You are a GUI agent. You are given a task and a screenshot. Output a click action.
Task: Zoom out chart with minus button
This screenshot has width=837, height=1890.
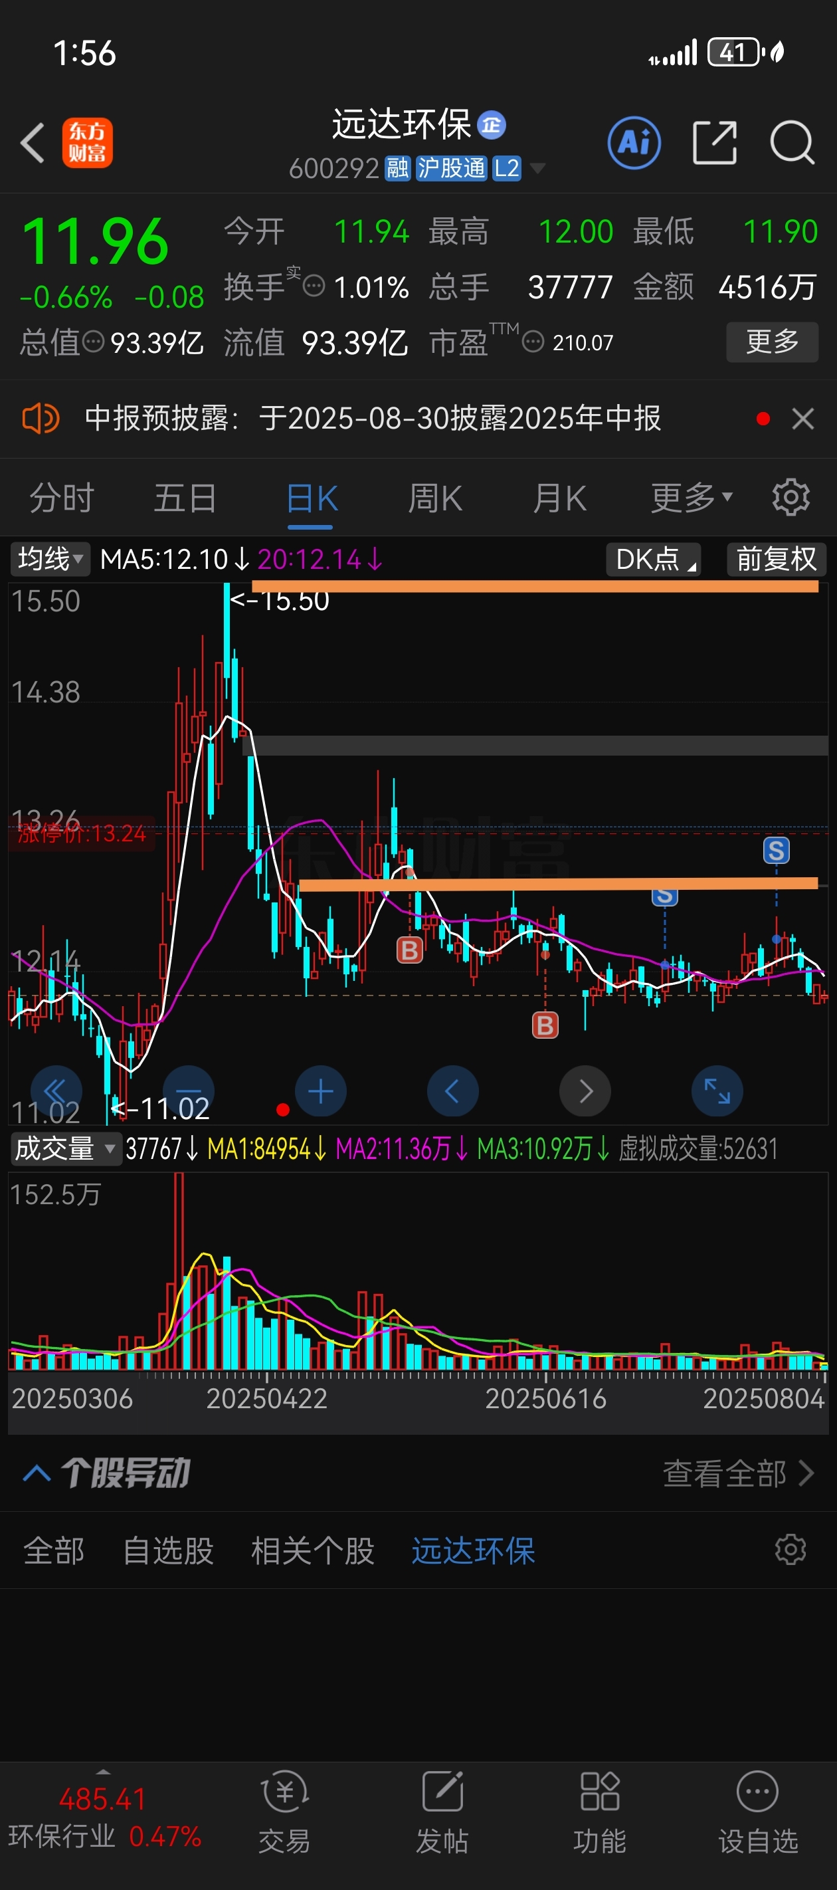click(189, 1091)
